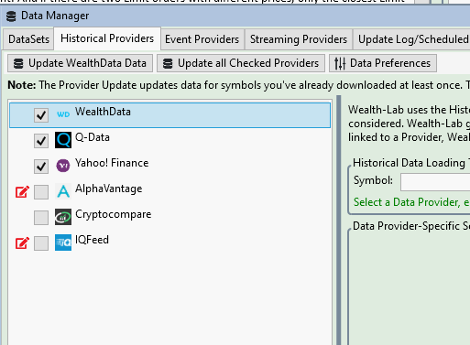
Task: Click the AlphaVantage letter A logo
Action: (63, 191)
